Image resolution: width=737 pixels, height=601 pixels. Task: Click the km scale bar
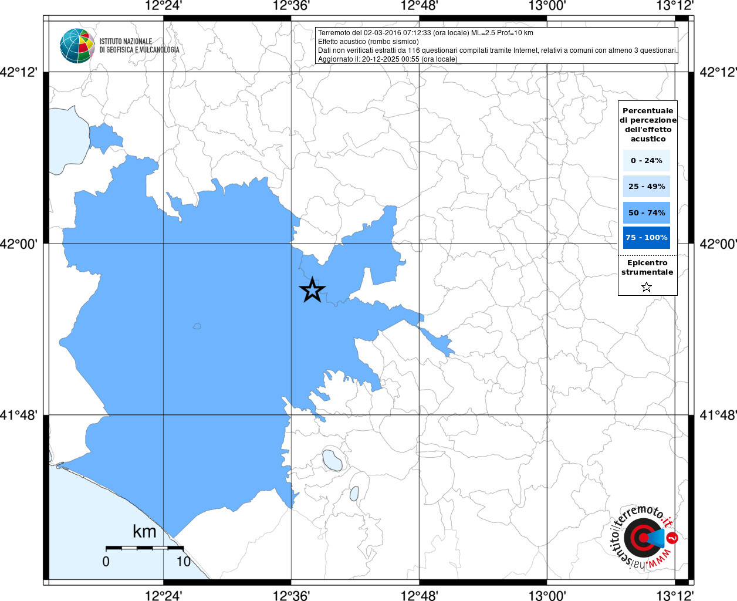pos(144,548)
